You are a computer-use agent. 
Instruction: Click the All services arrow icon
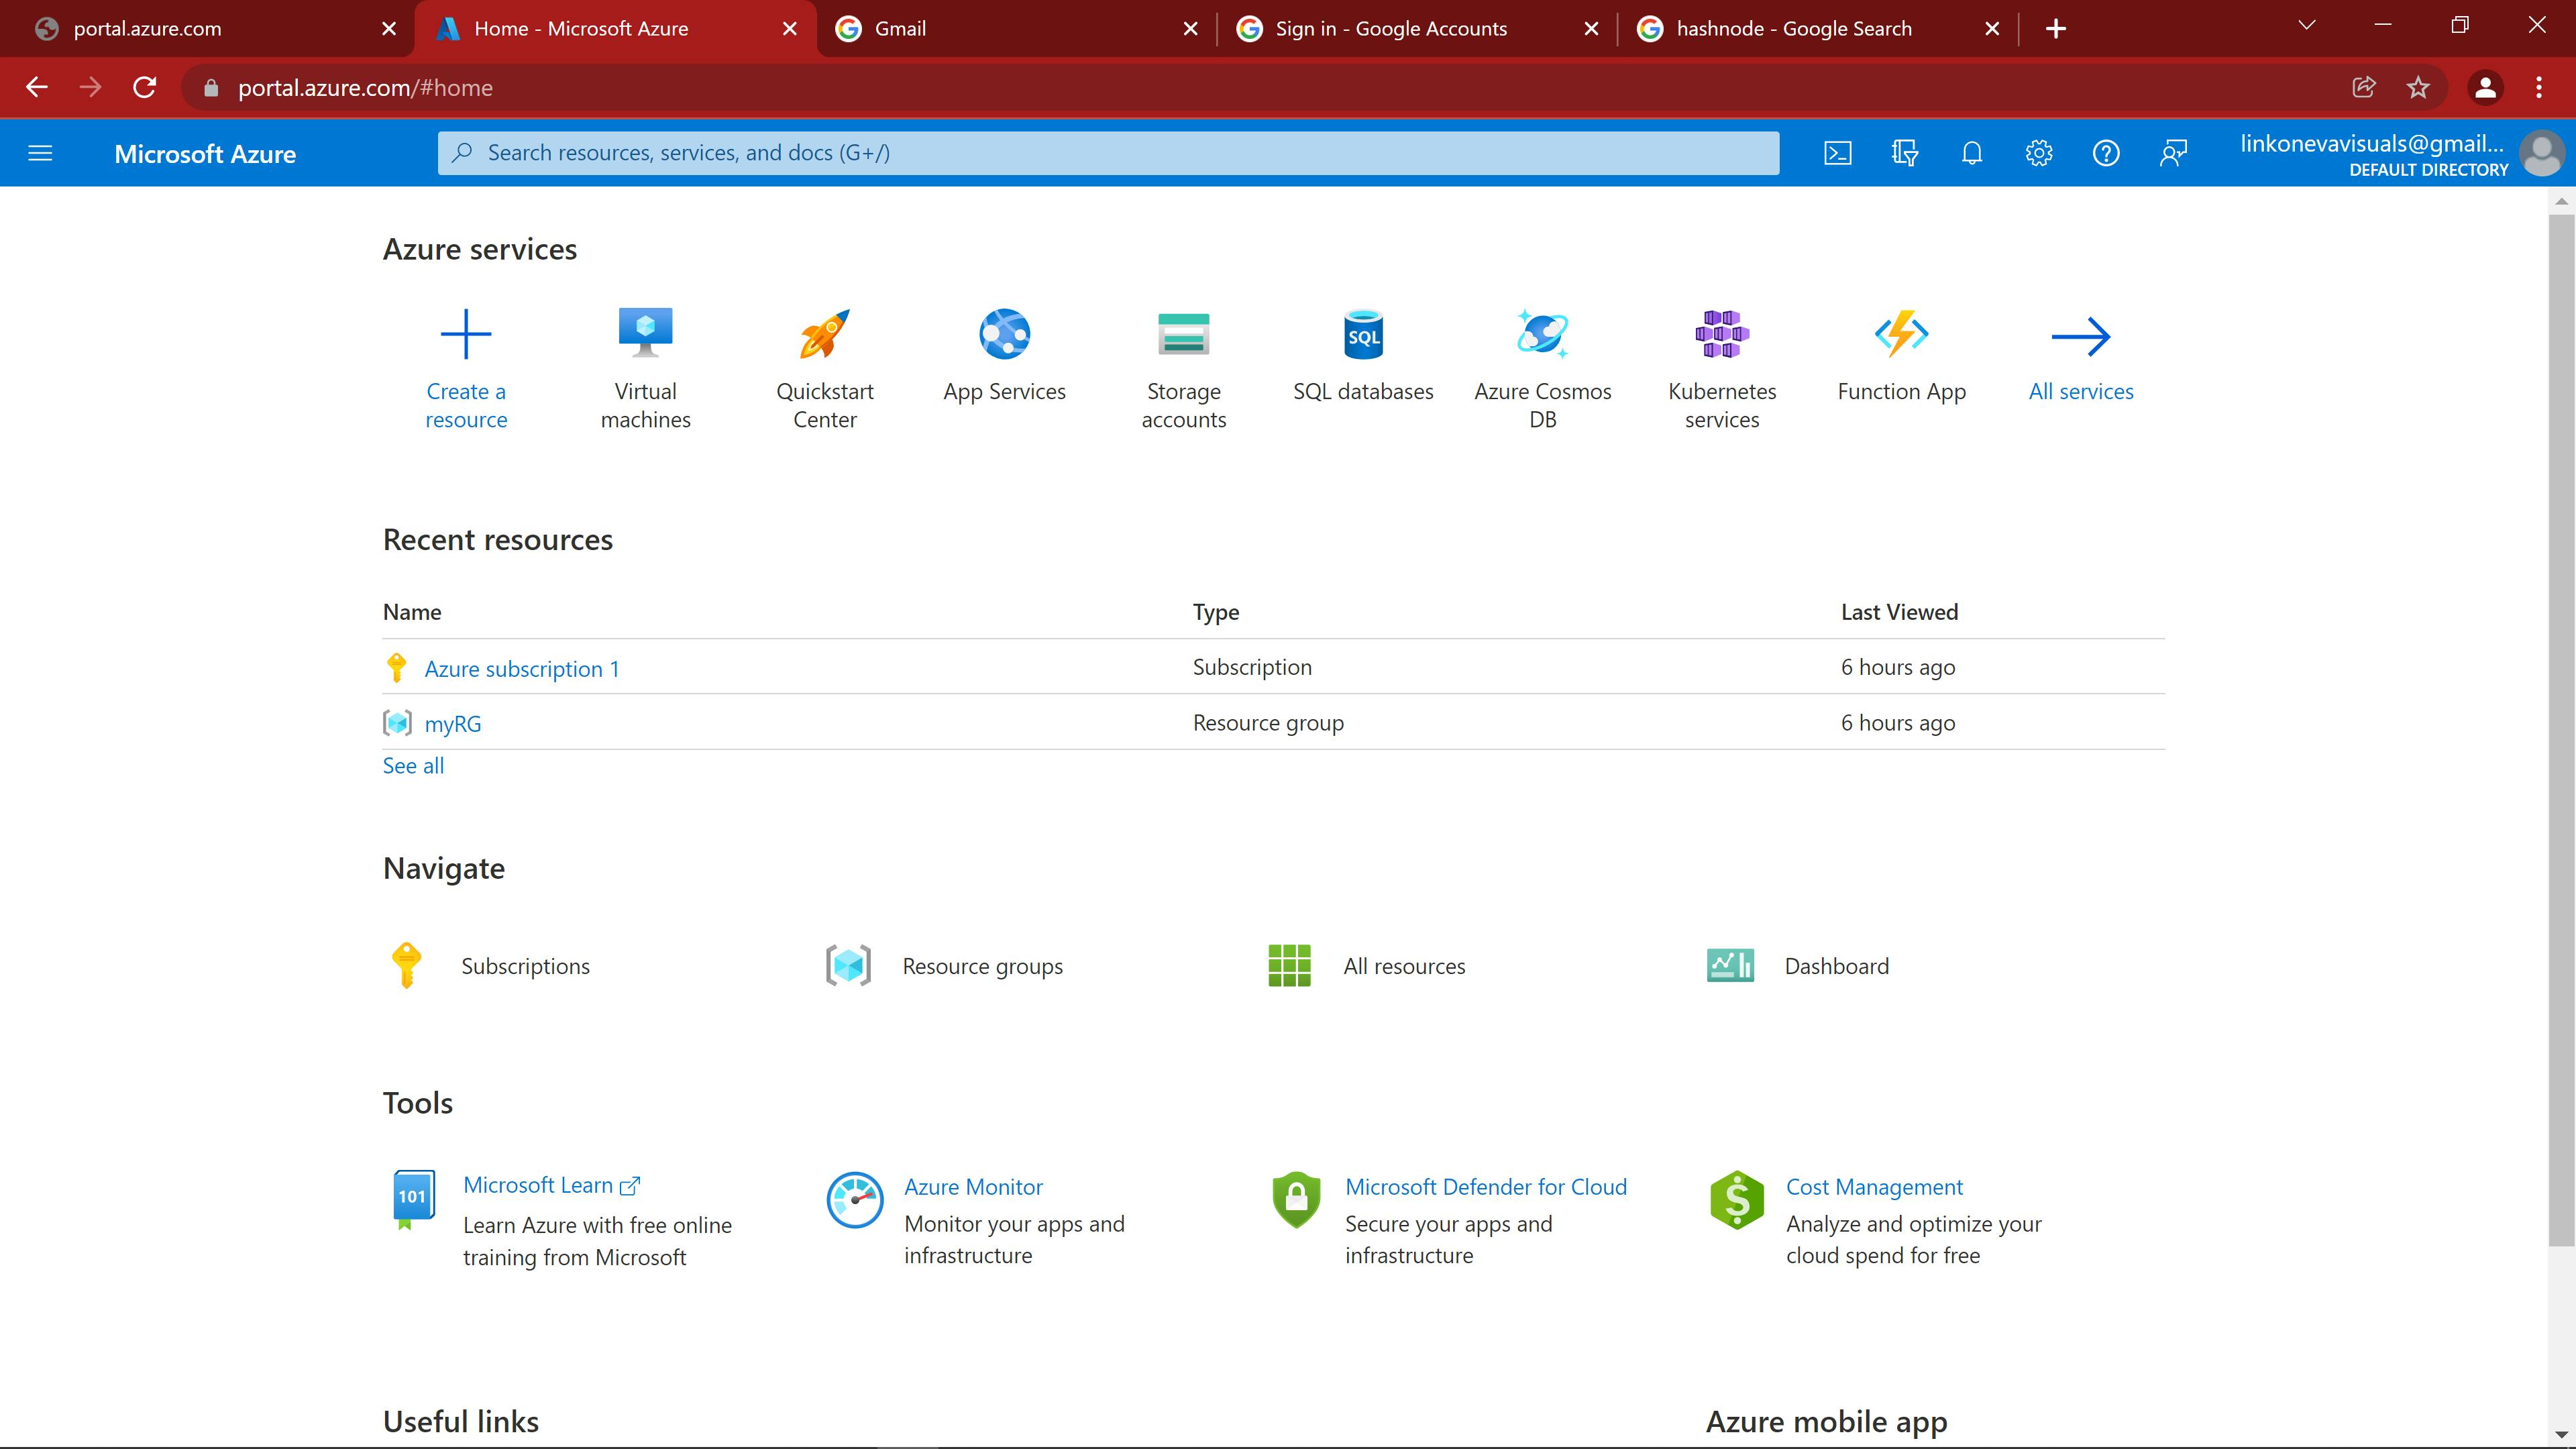point(2081,337)
